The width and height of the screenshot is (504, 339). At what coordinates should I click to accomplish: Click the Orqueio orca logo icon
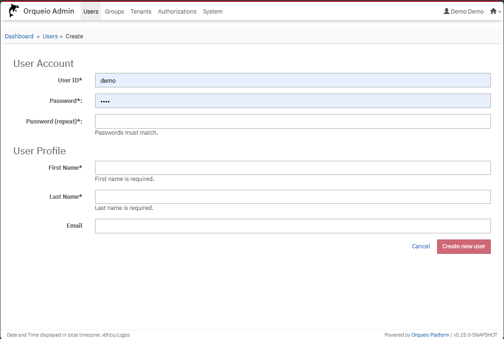(x=14, y=11)
